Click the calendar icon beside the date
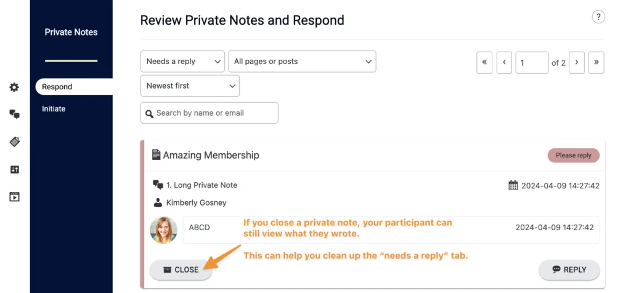Viewport: 631px width, 293px height. 513,185
